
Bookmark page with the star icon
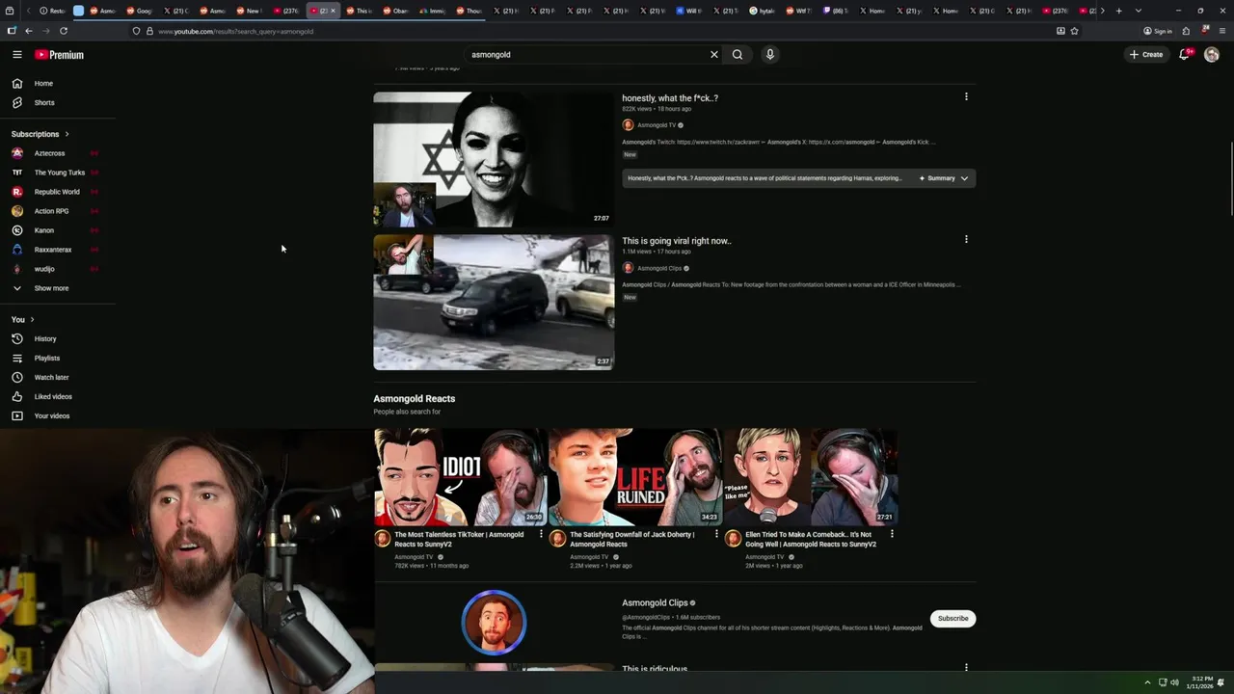pyautogui.click(x=1074, y=31)
